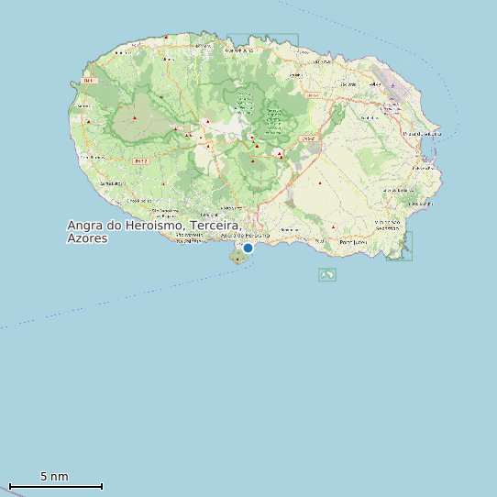Viewport: 497px width, 497px height.
Task: Click the 'São Mateus da Calheta' label
Action: tap(189, 238)
